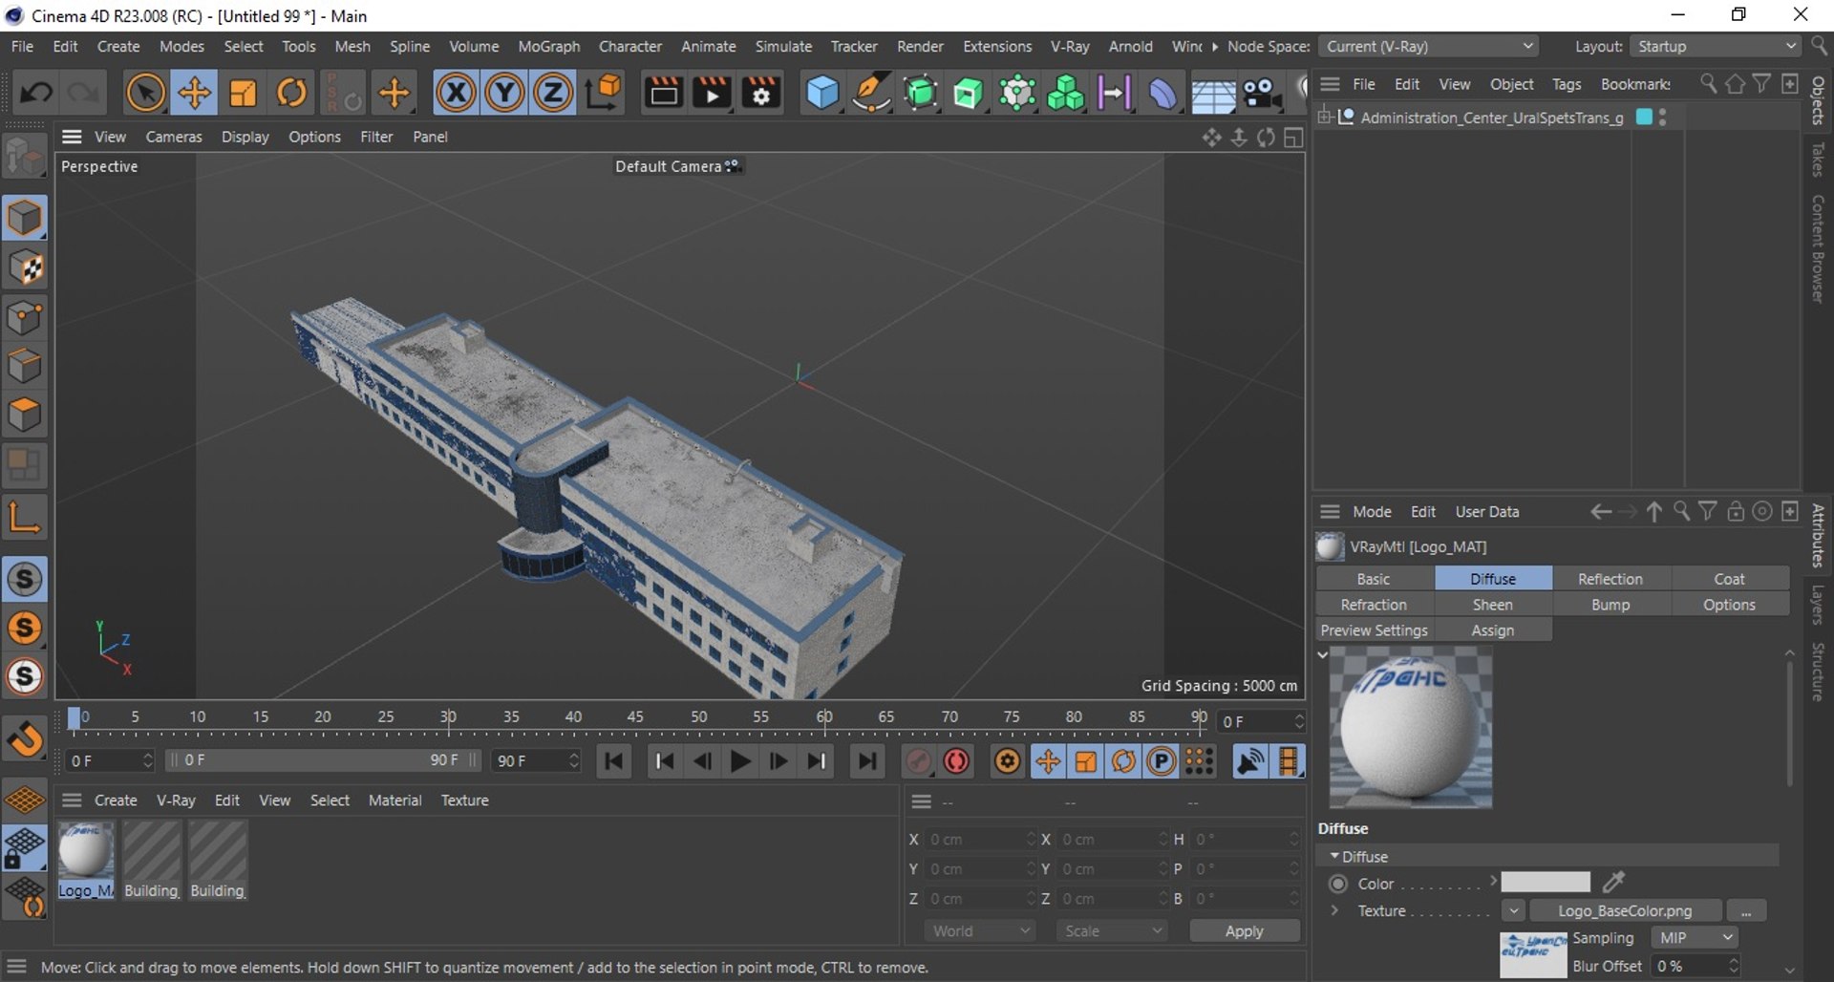Activate the Scale tool
Viewport: 1834px width, 982px height.
(243, 93)
